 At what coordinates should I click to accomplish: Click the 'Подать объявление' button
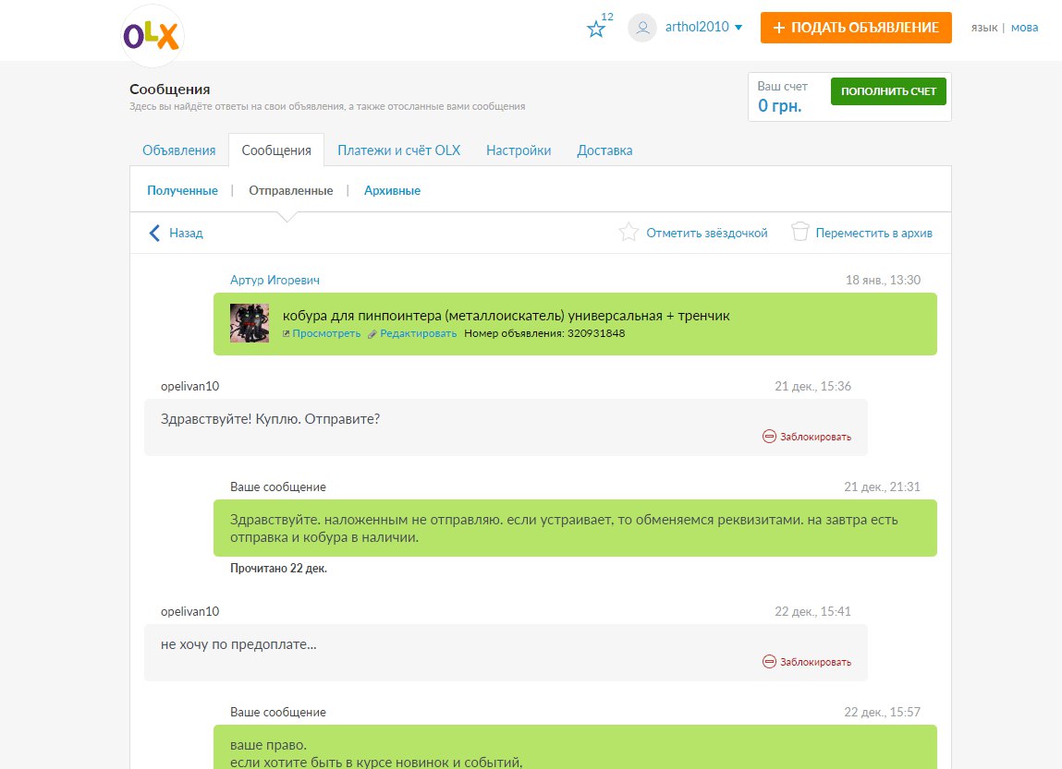coord(856,28)
